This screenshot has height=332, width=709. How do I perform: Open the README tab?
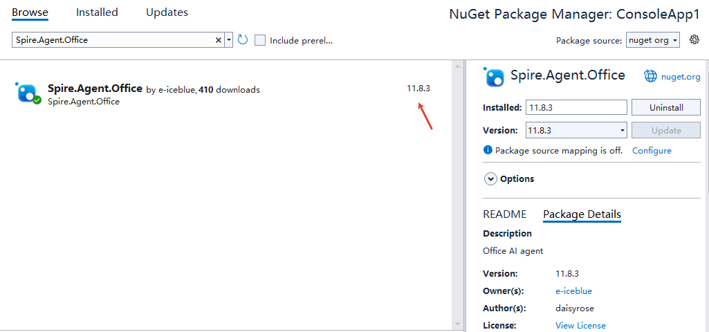tap(505, 214)
